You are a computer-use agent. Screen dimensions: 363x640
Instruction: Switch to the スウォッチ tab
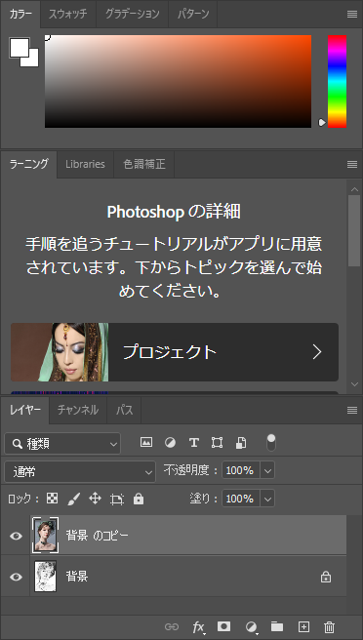tap(67, 14)
